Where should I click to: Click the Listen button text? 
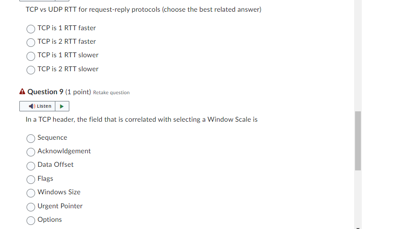(x=44, y=106)
